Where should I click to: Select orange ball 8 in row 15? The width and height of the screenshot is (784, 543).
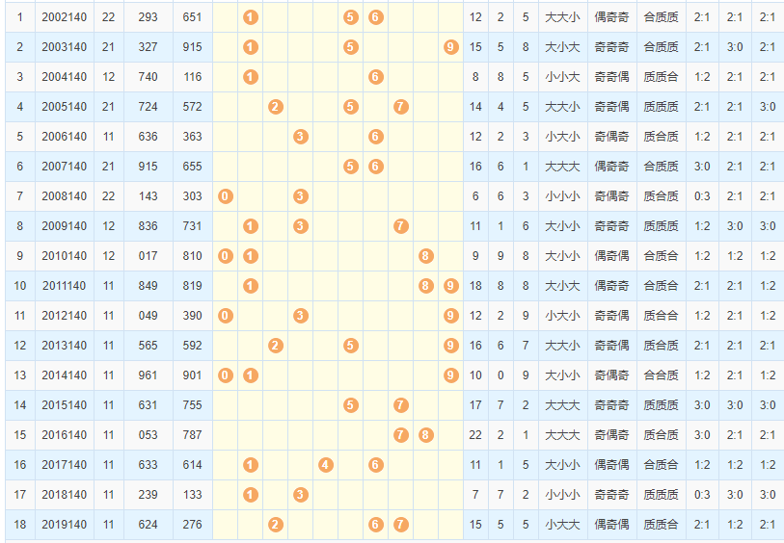[426, 435]
